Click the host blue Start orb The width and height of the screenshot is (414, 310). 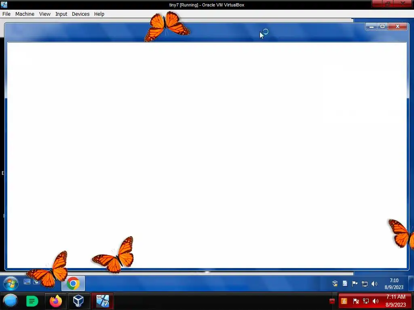click(x=11, y=301)
